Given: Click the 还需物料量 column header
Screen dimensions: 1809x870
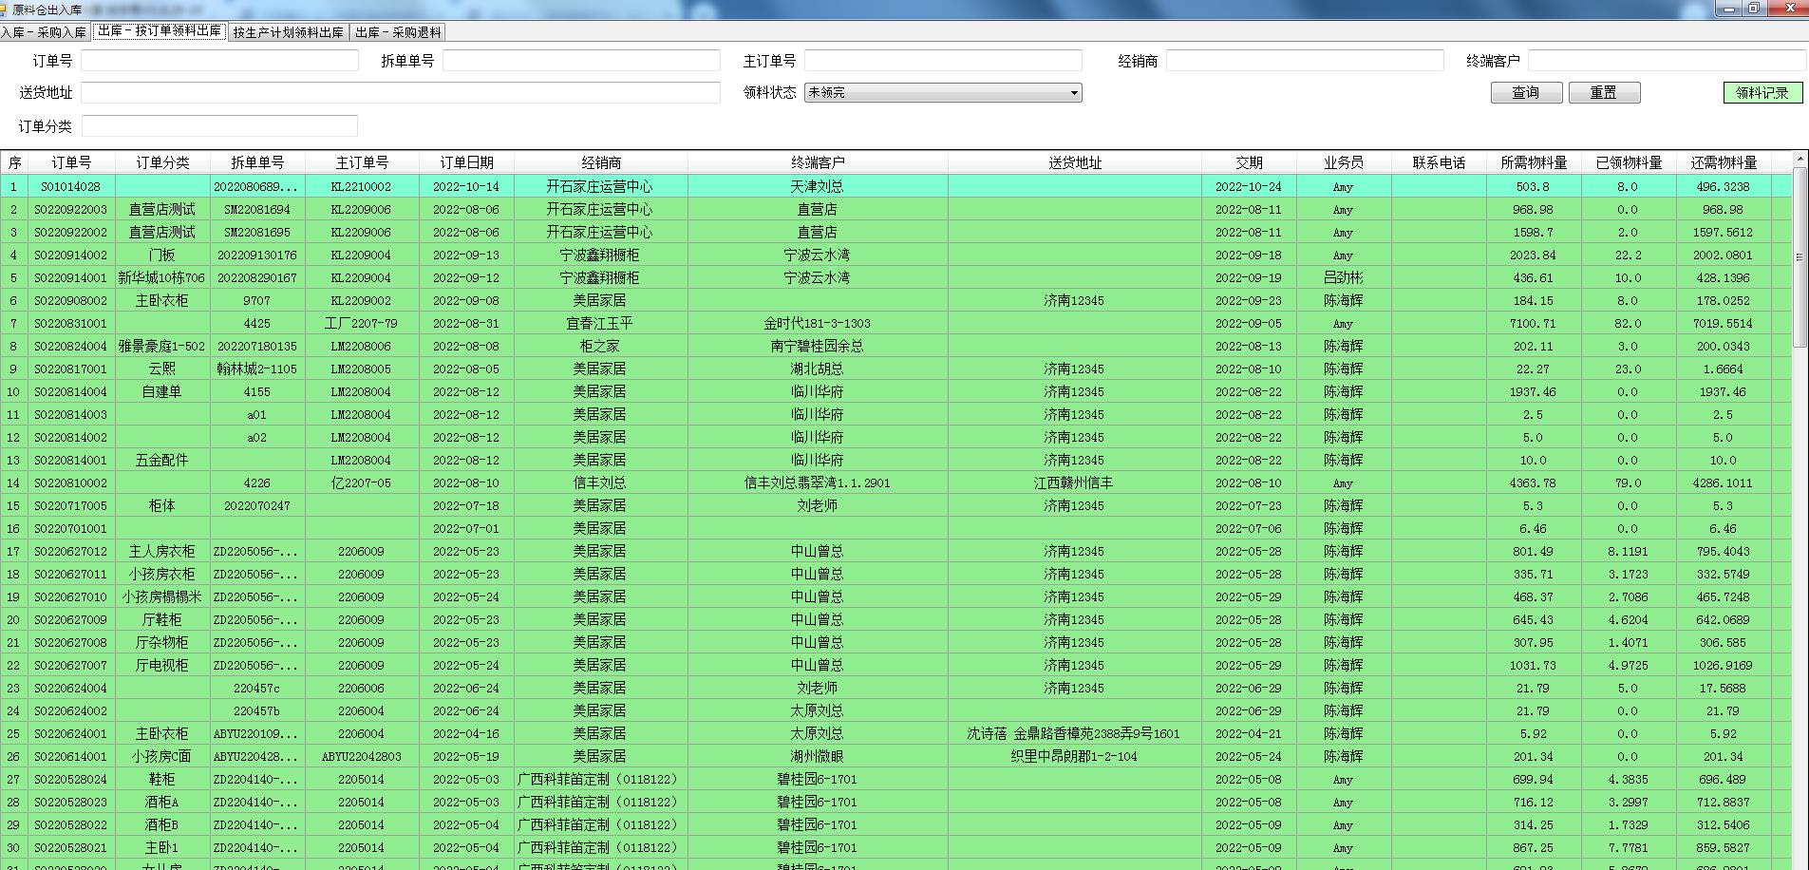Looking at the screenshot, I should pos(1723,162).
